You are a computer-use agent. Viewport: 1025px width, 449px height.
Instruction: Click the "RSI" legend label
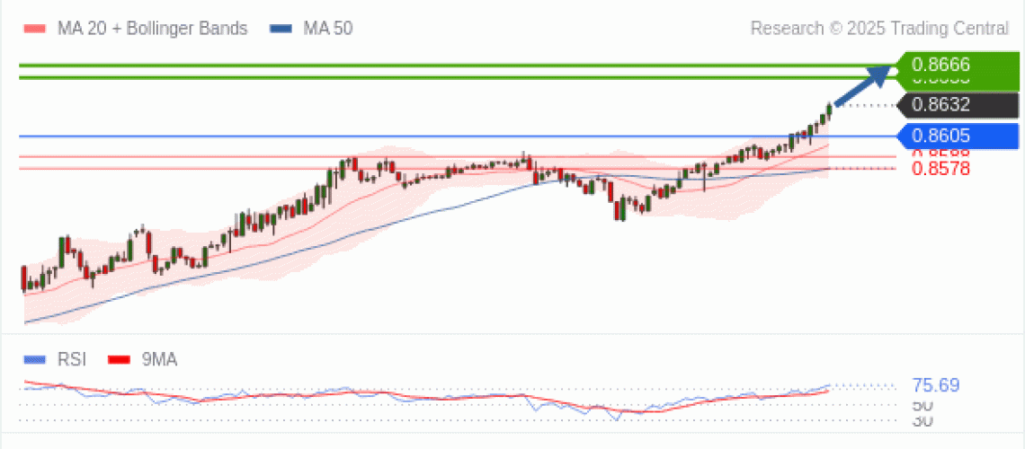point(71,359)
